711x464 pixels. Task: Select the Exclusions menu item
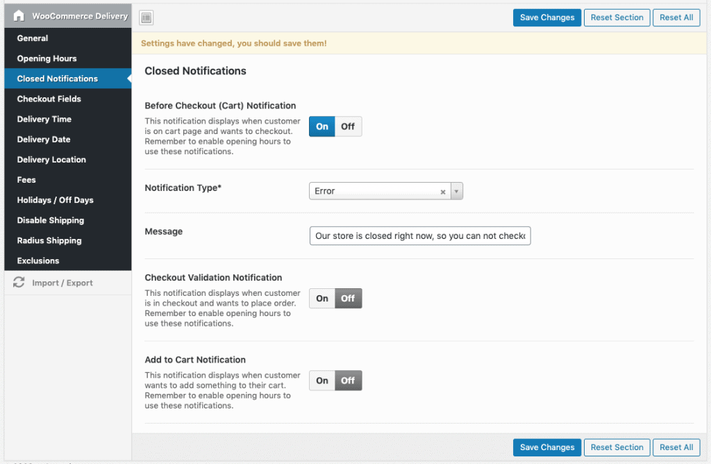38,260
